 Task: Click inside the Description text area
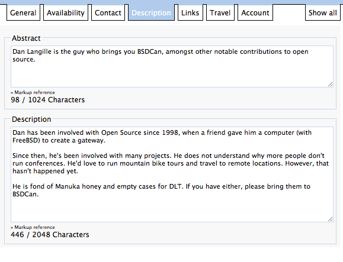172,174
